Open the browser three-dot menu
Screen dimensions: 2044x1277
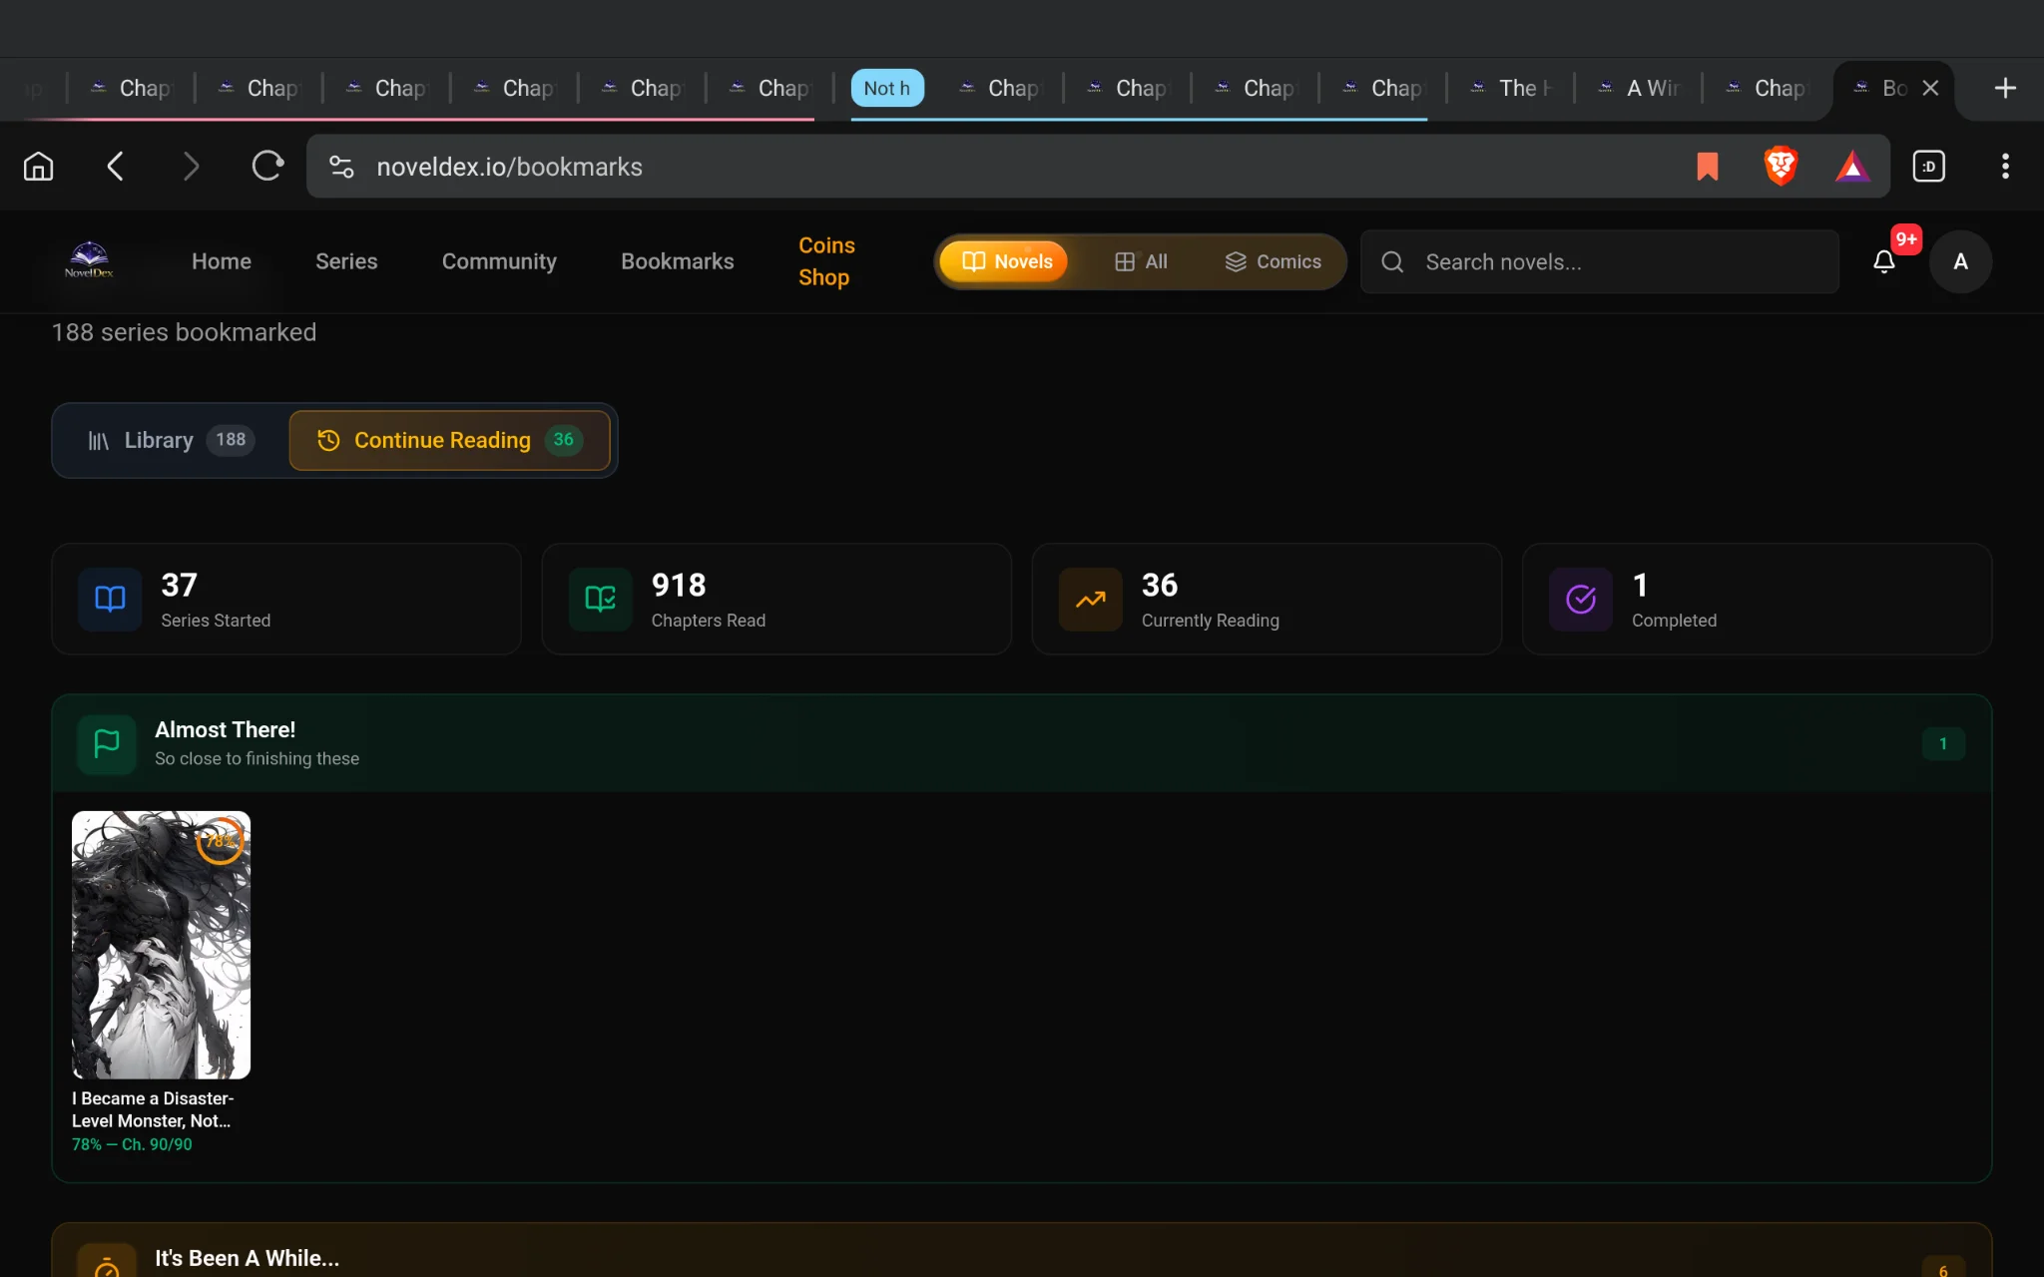pyautogui.click(x=2005, y=167)
